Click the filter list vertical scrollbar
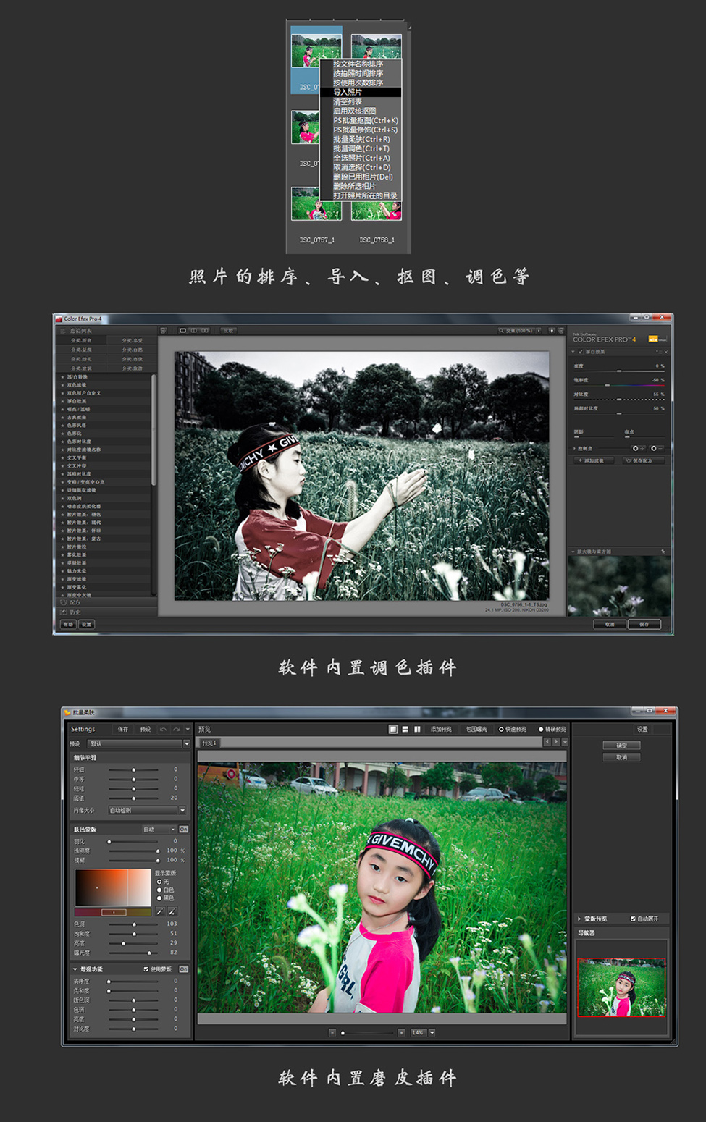This screenshot has height=1122, width=706. [x=154, y=431]
